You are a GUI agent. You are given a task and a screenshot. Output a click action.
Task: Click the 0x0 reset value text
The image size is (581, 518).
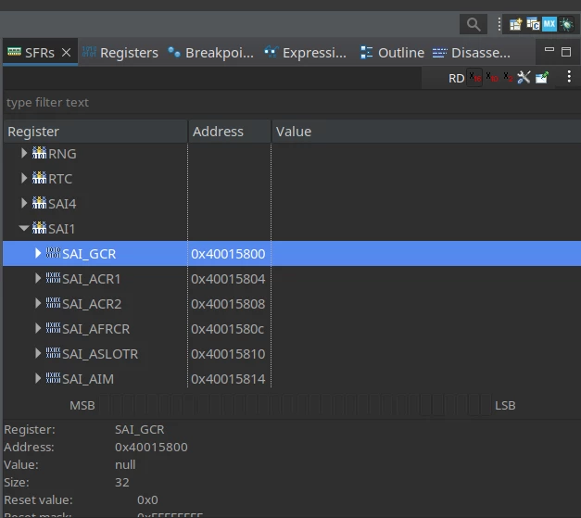point(147,499)
